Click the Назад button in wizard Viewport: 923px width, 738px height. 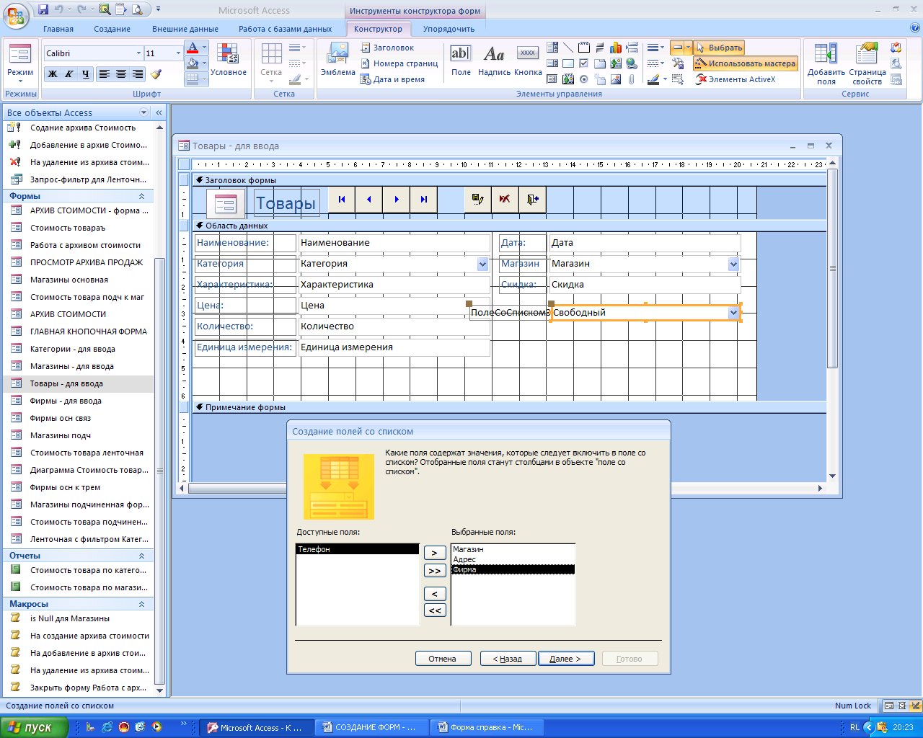coord(508,659)
